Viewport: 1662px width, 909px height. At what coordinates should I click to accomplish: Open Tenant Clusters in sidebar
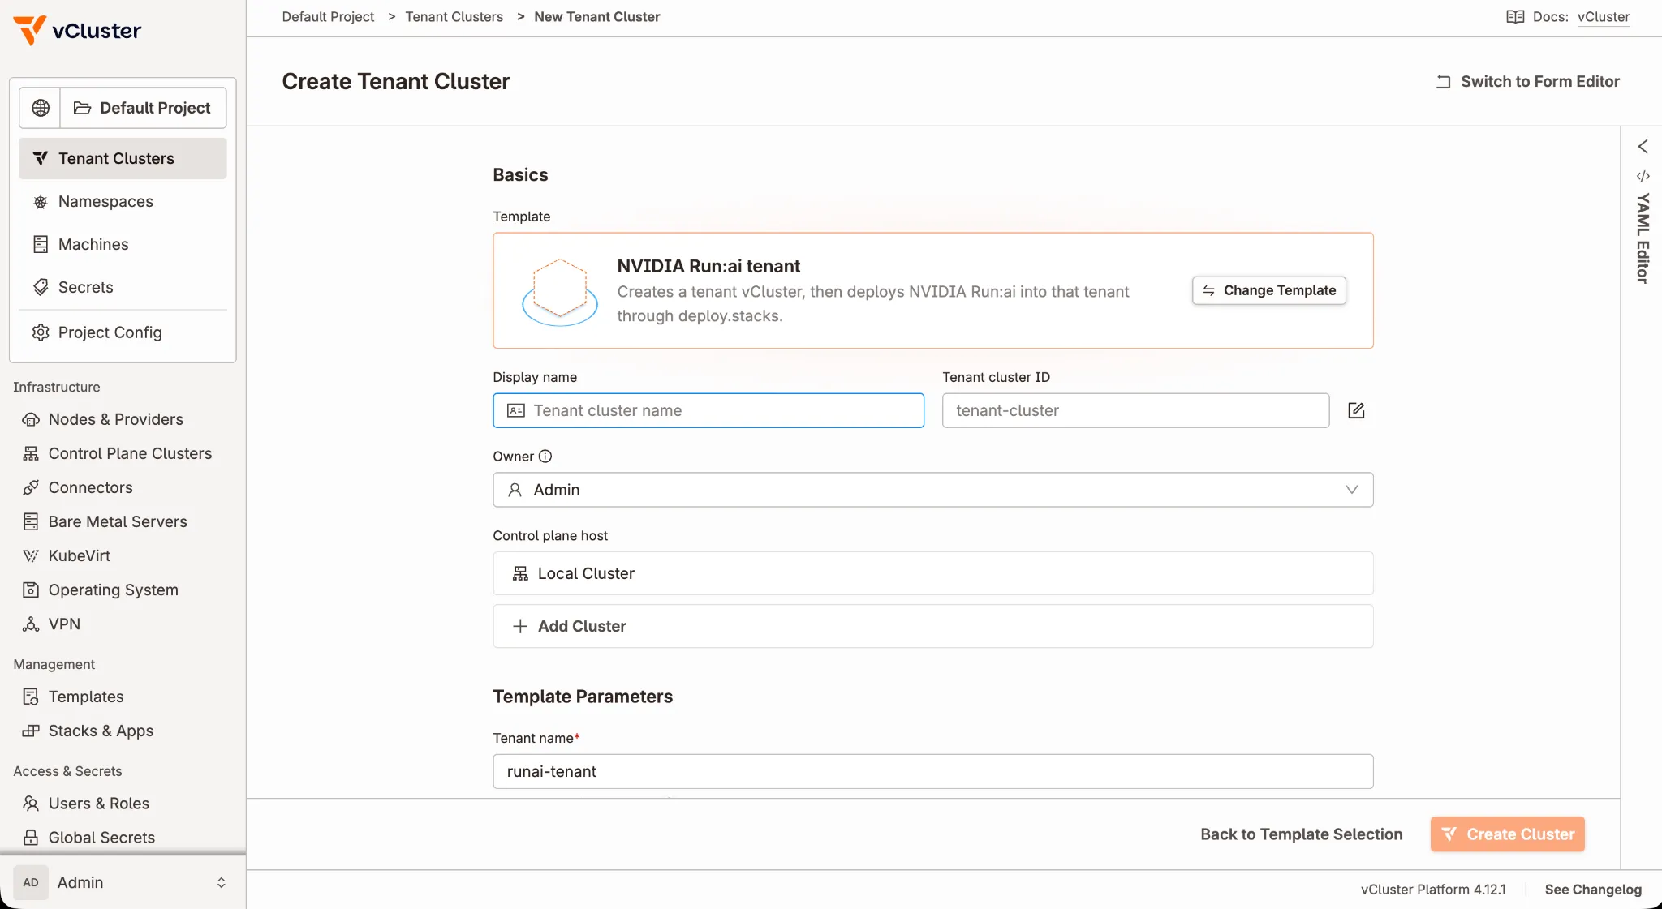(123, 158)
